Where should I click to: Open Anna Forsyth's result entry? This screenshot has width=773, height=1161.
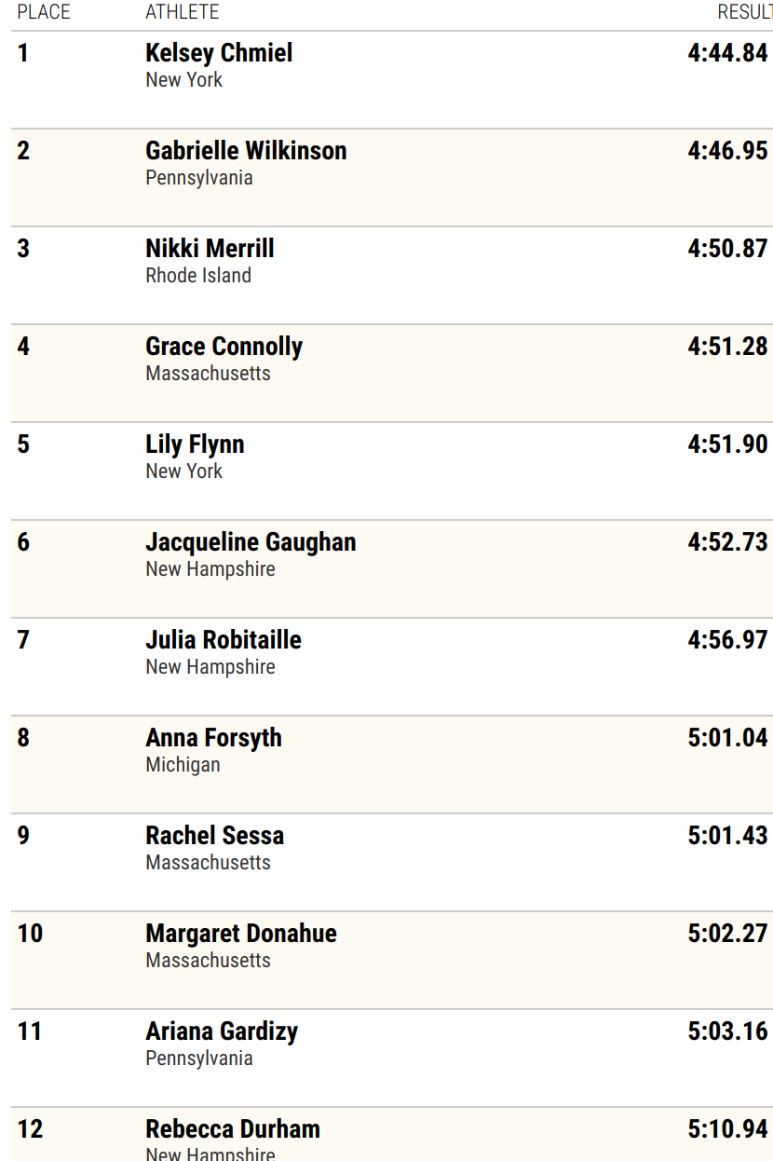tap(213, 738)
